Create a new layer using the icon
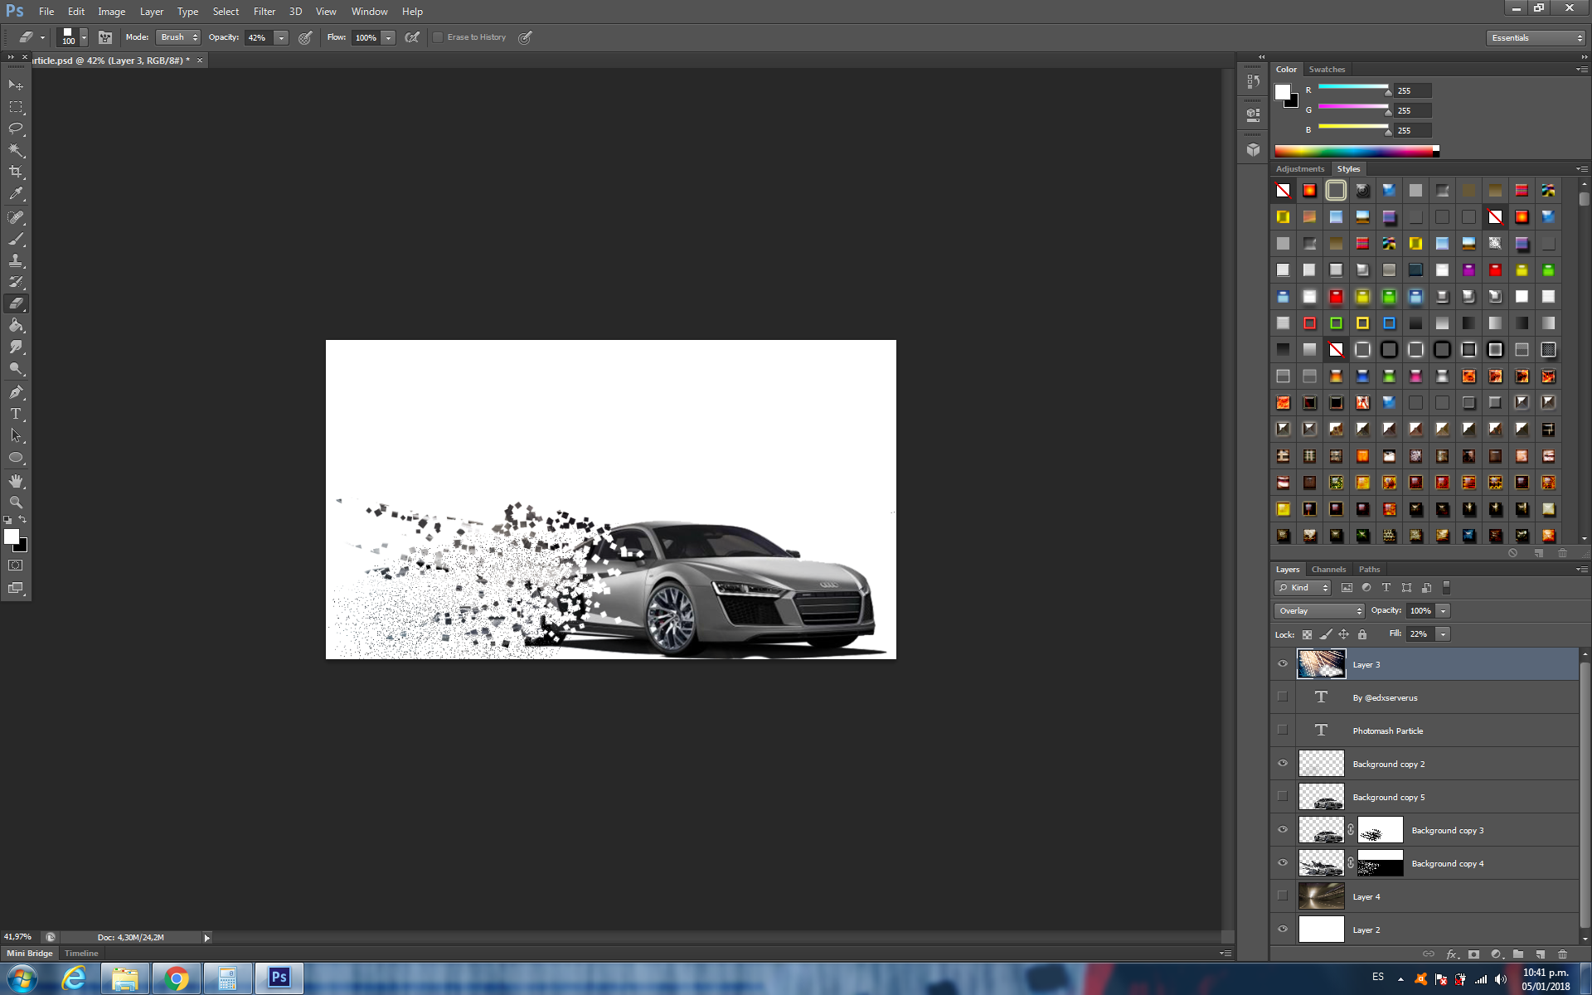Viewport: 1592px width, 995px height. 1540,954
